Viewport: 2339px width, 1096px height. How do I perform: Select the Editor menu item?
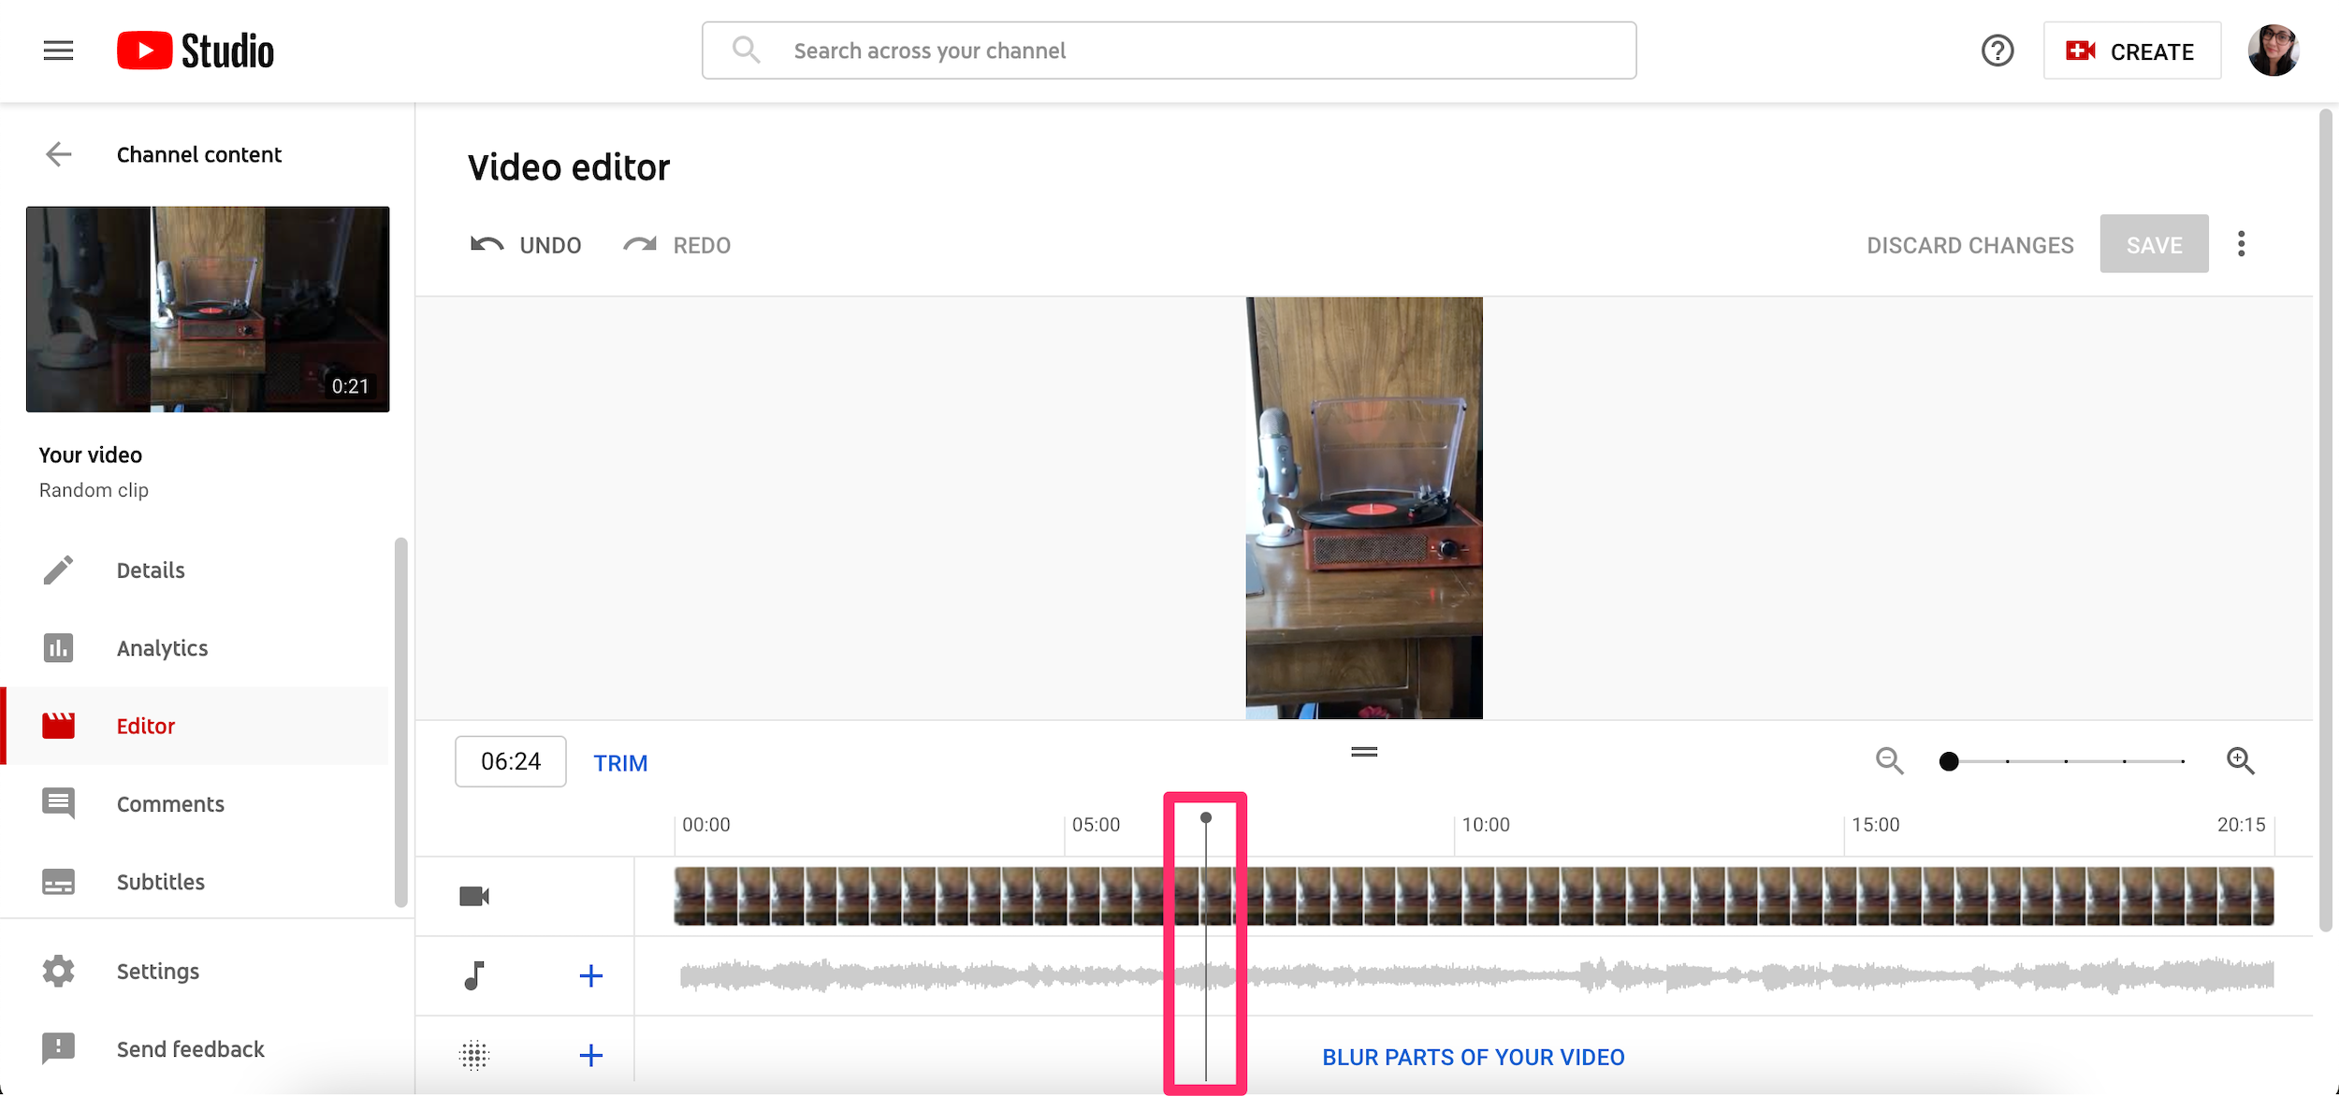[145, 725]
